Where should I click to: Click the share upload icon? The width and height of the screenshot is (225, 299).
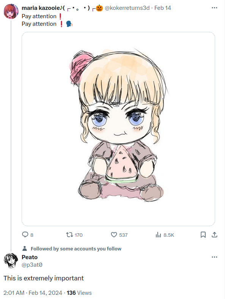coord(214,234)
